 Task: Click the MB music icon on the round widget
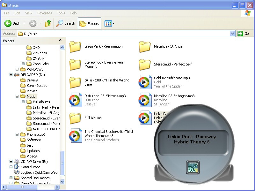(x=193, y=167)
